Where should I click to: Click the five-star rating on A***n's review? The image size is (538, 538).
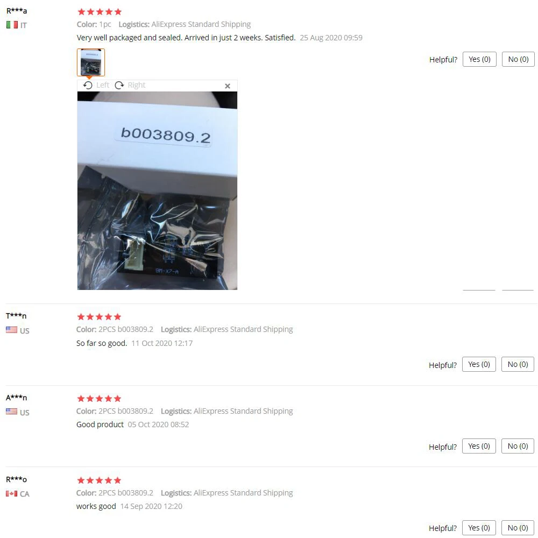pyautogui.click(x=99, y=398)
